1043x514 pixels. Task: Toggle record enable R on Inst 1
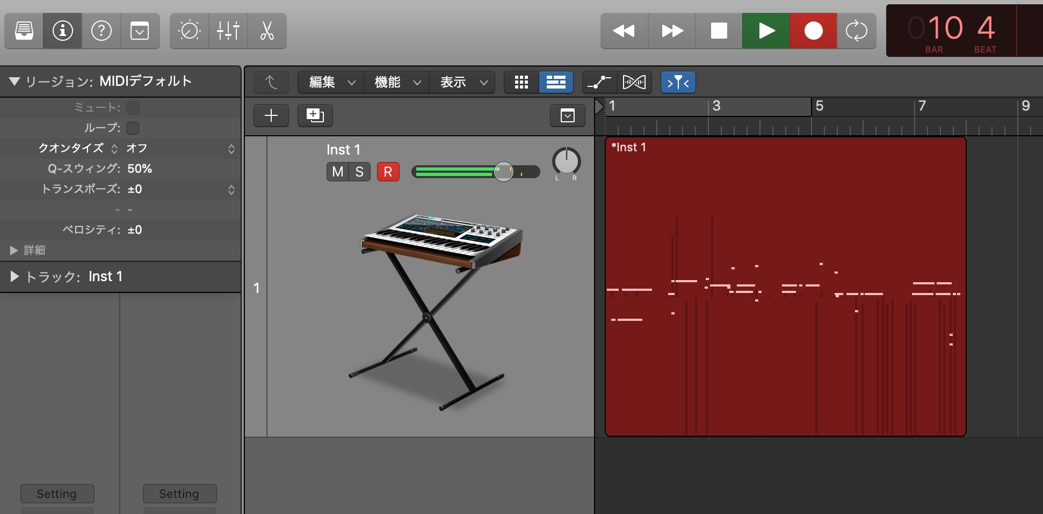click(388, 172)
